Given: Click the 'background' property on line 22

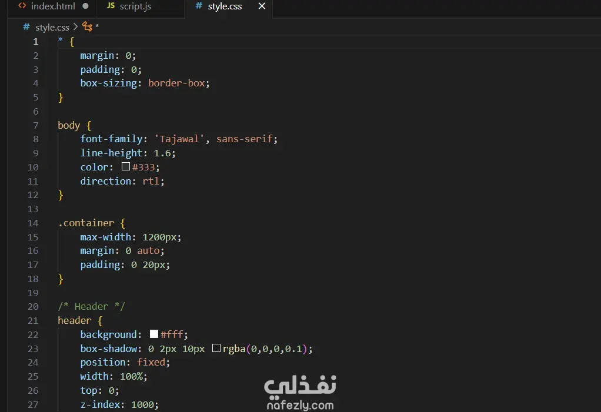Looking at the screenshot, I should point(108,334).
